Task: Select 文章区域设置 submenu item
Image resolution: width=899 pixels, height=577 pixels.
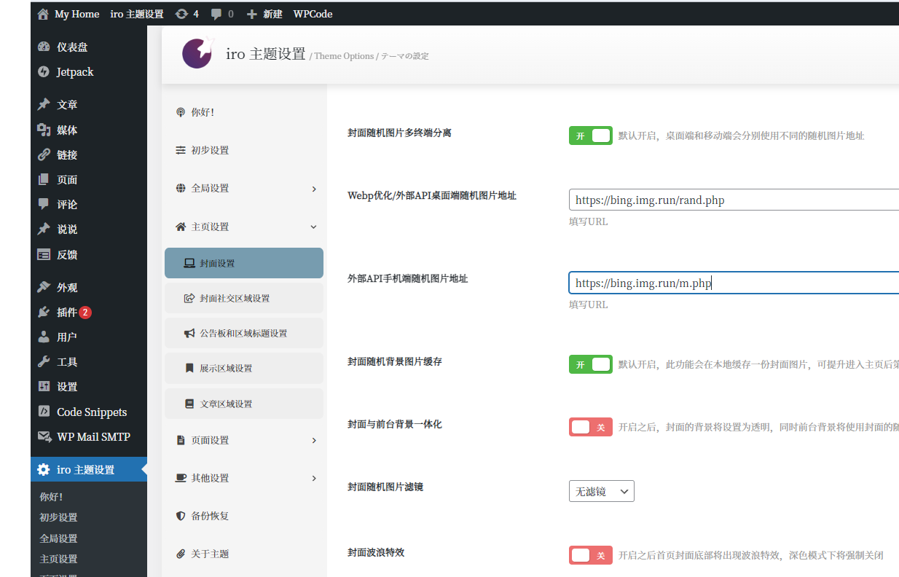Action: click(244, 404)
